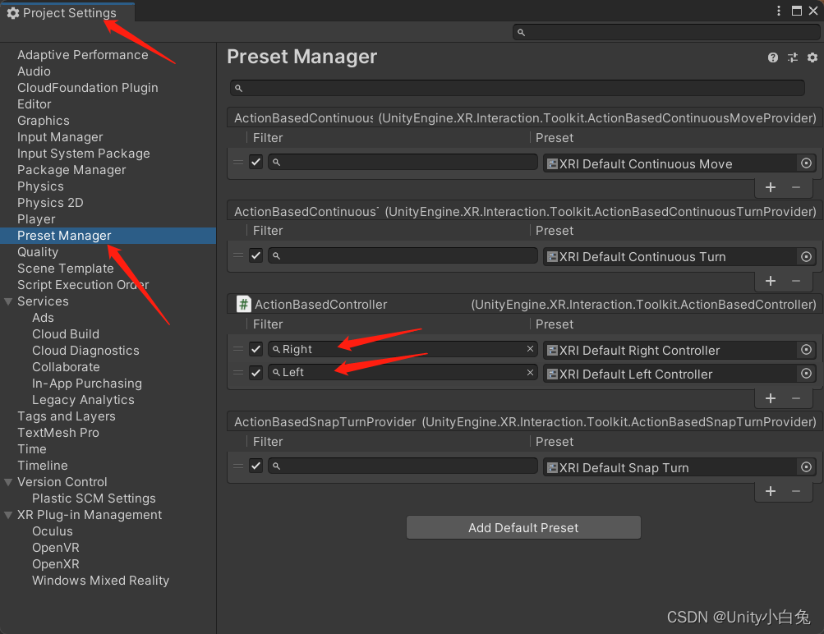Remove preset under ActionBasedSnapTurnProvider with minus

(x=796, y=491)
